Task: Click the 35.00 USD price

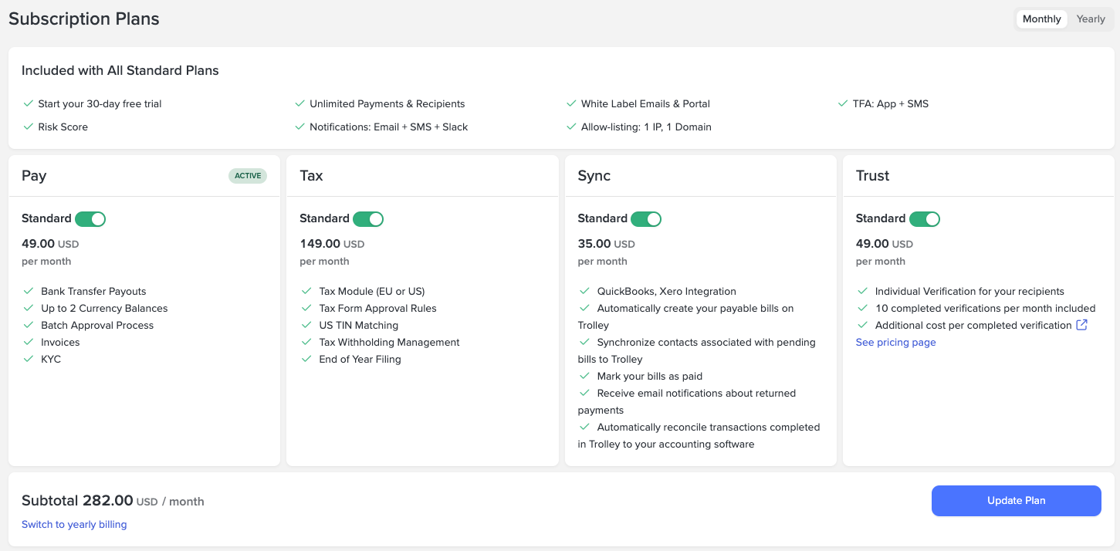Action: (x=607, y=244)
